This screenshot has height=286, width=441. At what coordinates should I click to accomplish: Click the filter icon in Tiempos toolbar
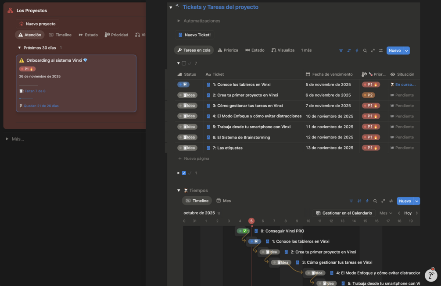tap(351, 201)
